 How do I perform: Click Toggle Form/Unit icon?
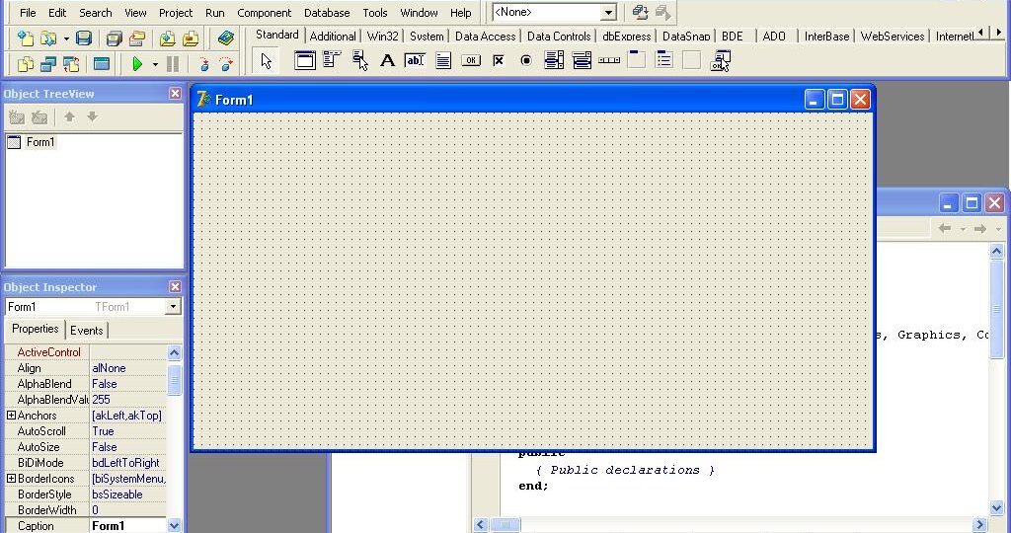coord(71,64)
